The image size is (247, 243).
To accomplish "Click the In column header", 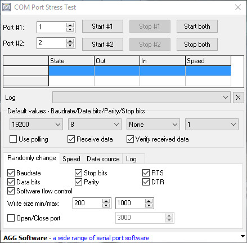I will click(x=163, y=61).
